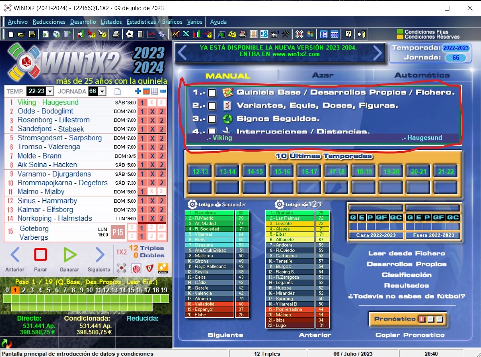The width and height of the screenshot is (481, 357).
Task: Click the percent sign toolbar icon
Action: coord(162,34)
